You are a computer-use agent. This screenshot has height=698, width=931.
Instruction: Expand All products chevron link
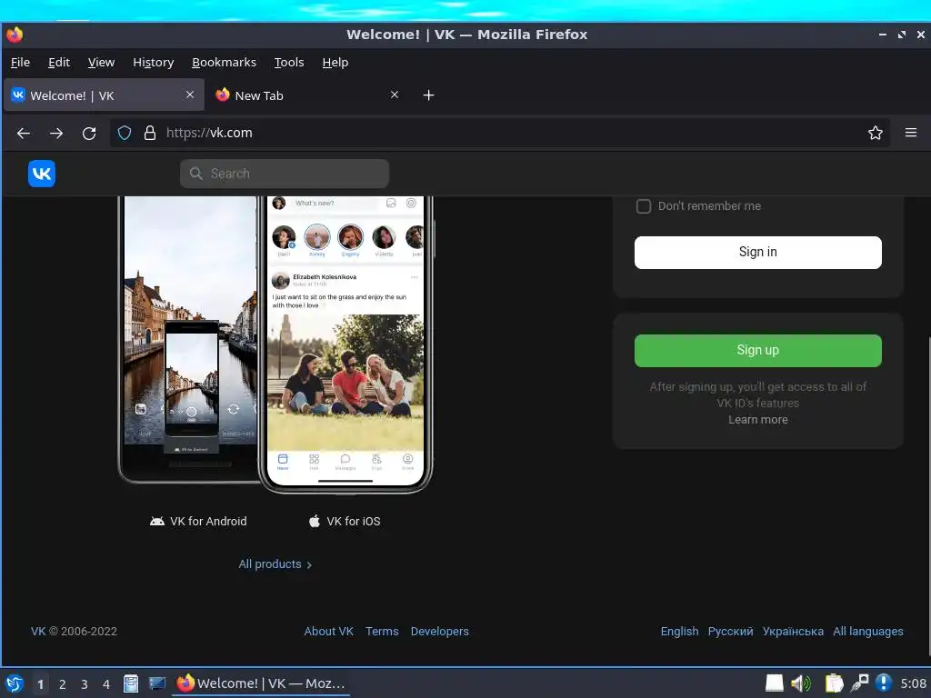point(275,564)
